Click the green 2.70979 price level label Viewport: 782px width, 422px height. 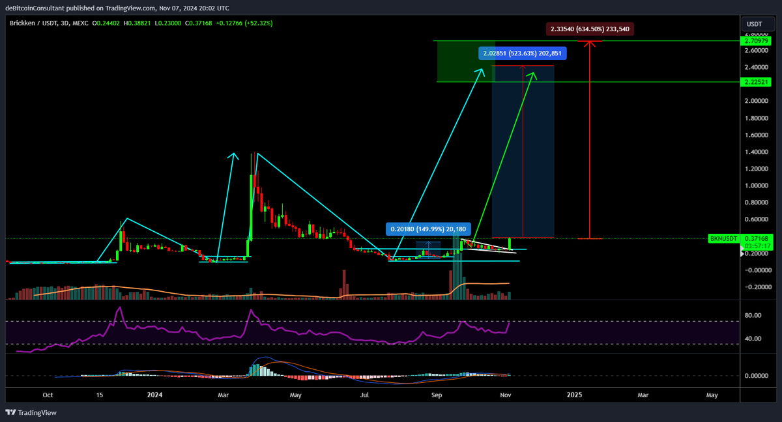[756, 40]
